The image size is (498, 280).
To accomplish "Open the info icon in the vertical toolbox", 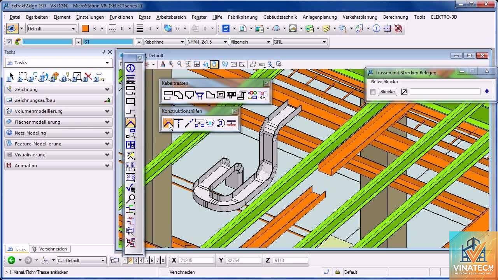I will (130, 69).
